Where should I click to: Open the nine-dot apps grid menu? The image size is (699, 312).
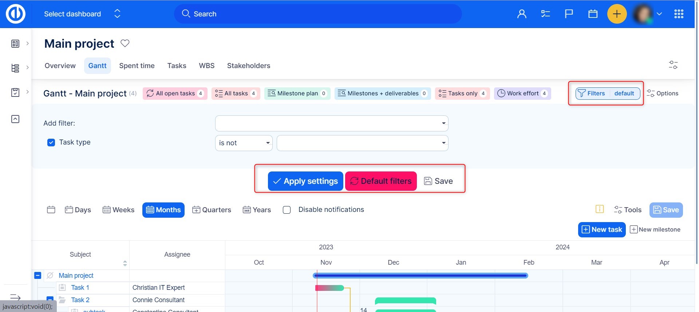click(x=679, y=14)
